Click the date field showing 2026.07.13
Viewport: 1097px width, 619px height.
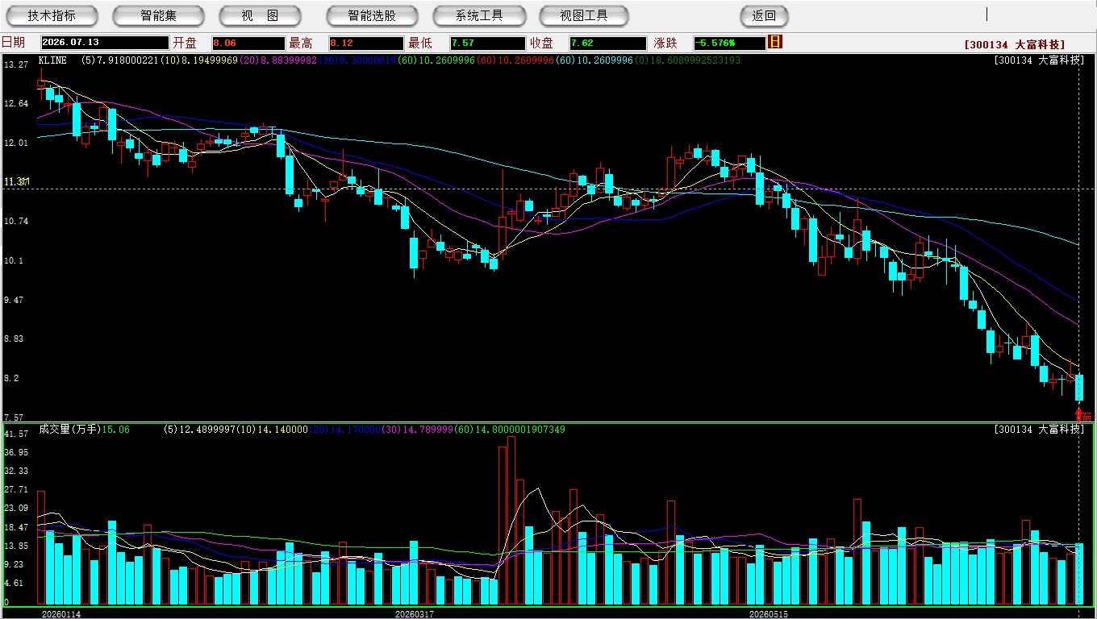coord(105,43)
